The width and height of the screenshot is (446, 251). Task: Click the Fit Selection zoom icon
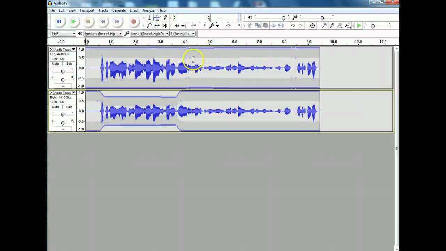[340, 25]
